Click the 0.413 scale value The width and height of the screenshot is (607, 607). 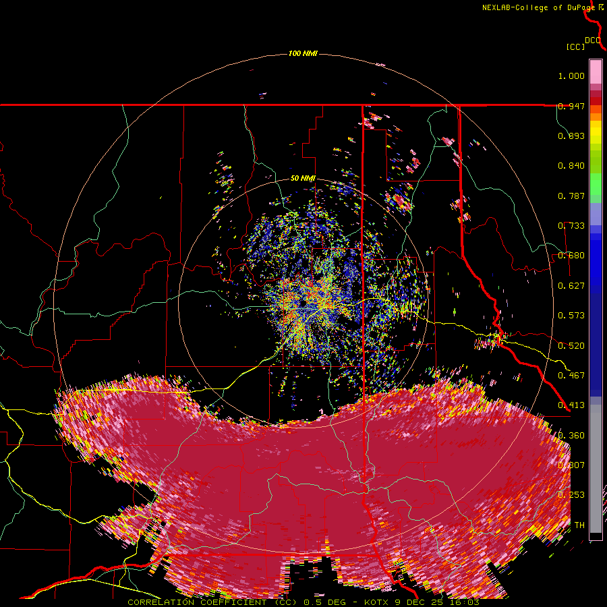[x=571, y=405]
